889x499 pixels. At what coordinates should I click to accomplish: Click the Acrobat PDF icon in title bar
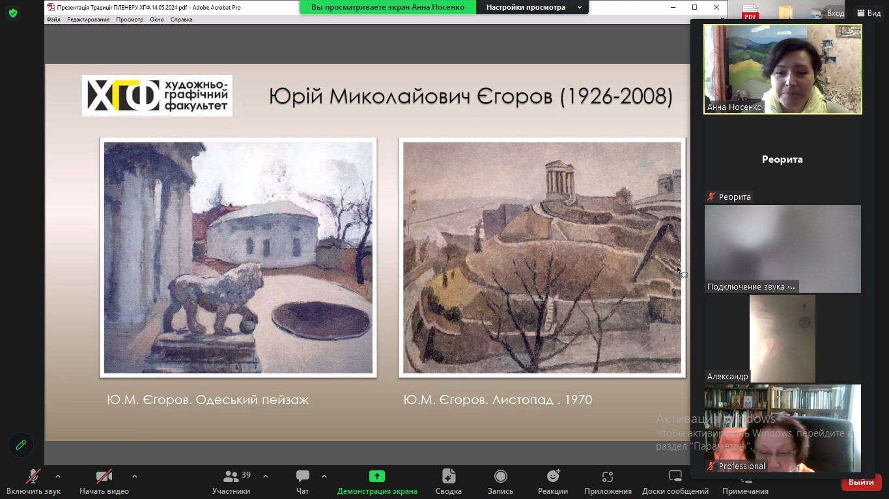coord(51,7)
